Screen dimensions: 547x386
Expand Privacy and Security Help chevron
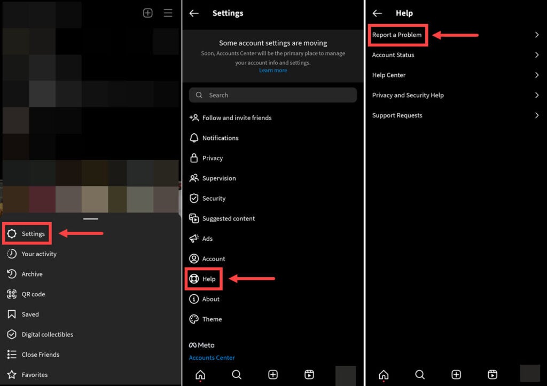pos(537,95)
